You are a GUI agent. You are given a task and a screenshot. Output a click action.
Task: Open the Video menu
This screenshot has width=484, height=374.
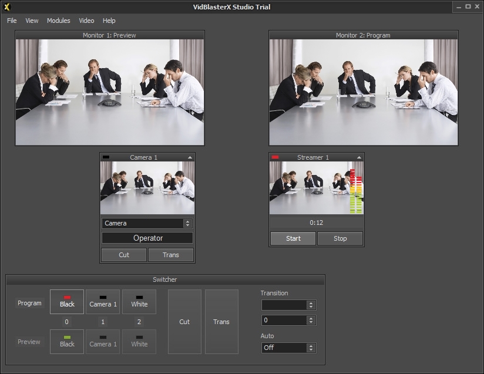tap(86, 21)
